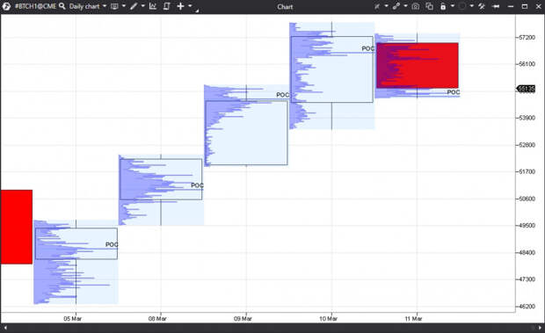The height and width of the screenshot is (333, 545).
Task: Click the plus crosshair tool icon
Action: click(x=180, y=6)
